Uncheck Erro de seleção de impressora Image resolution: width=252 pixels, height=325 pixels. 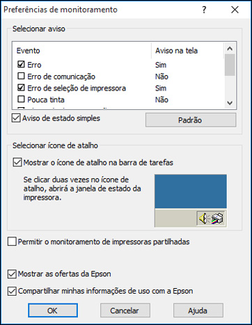(x=21, y=88)
